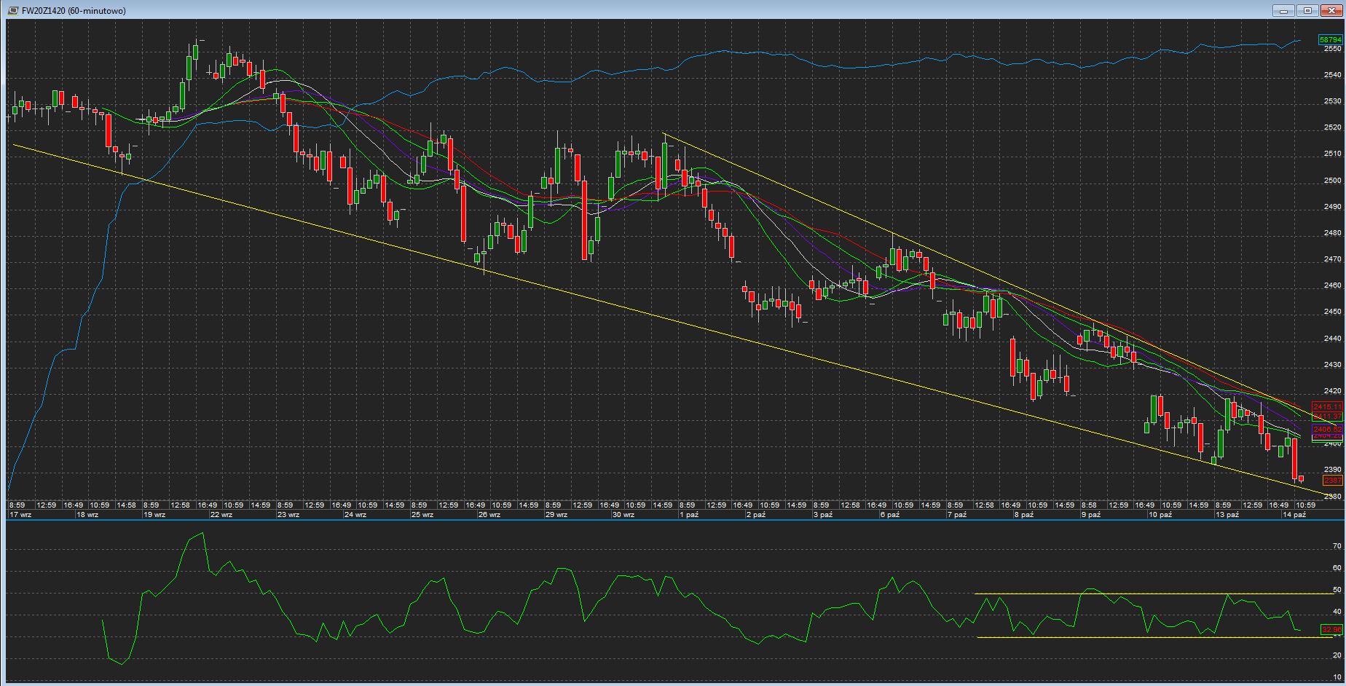Click the 22 wrz date marker
Viewport: 1346px width, 686px height.
point(221,514)
